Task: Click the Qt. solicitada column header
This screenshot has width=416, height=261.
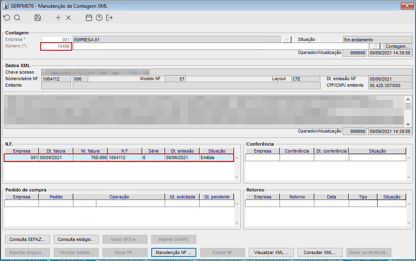Action: click(x=182, y=197)
